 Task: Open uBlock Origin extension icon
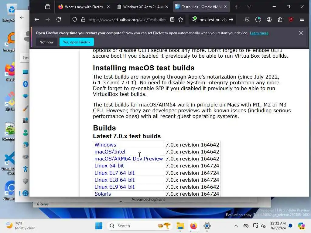pos(291,20)
